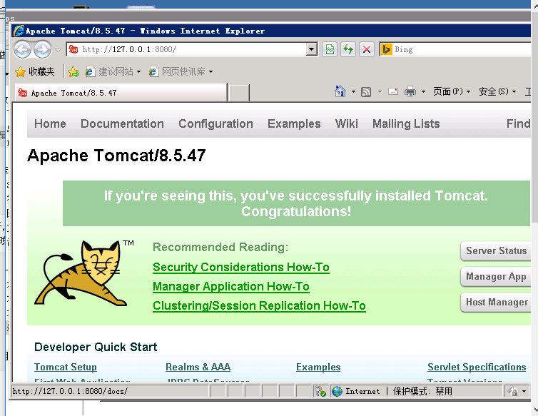Image resolution: width=538 pixels, height=416 pixels.
Task: Open Configuration nav item
Action: (215, 123)
